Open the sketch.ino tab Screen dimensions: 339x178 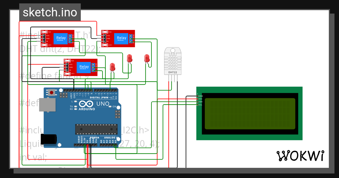(50, 12)
